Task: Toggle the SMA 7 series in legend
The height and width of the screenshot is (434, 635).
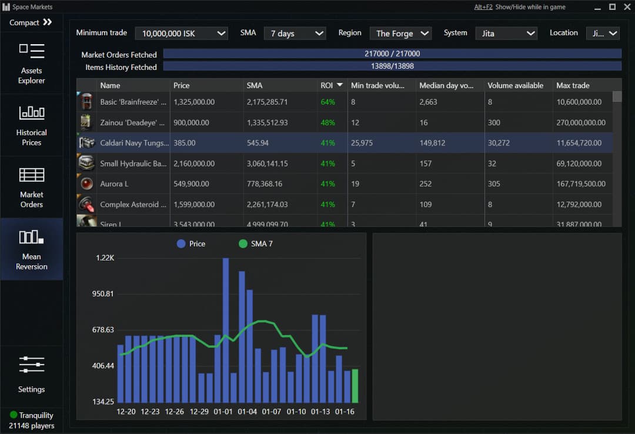Action: (x=256, y=243)
